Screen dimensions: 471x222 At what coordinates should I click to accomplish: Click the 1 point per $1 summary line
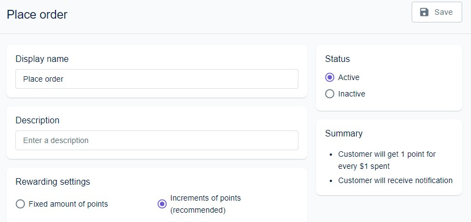pyautogui.click(x=387, y=160)
